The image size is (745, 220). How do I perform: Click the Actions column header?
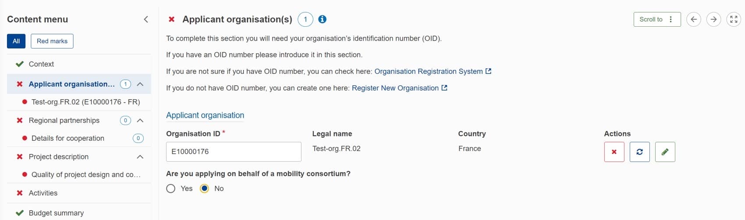[617, 134]
